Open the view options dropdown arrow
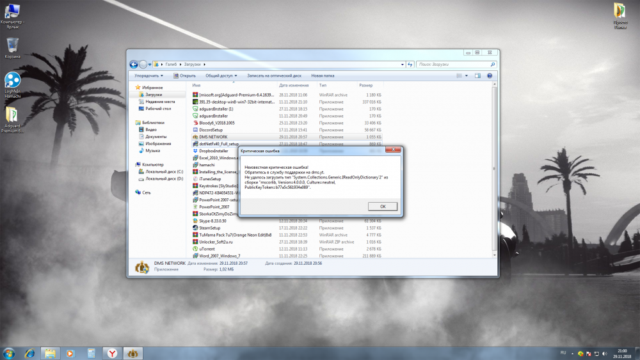640x360 pixels. [x=466, y=75]
